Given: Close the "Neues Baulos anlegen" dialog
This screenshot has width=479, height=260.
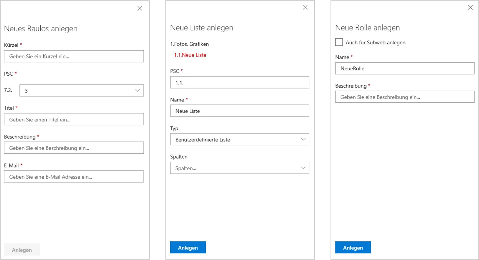Looking at the screenshot, I should 140,8.
